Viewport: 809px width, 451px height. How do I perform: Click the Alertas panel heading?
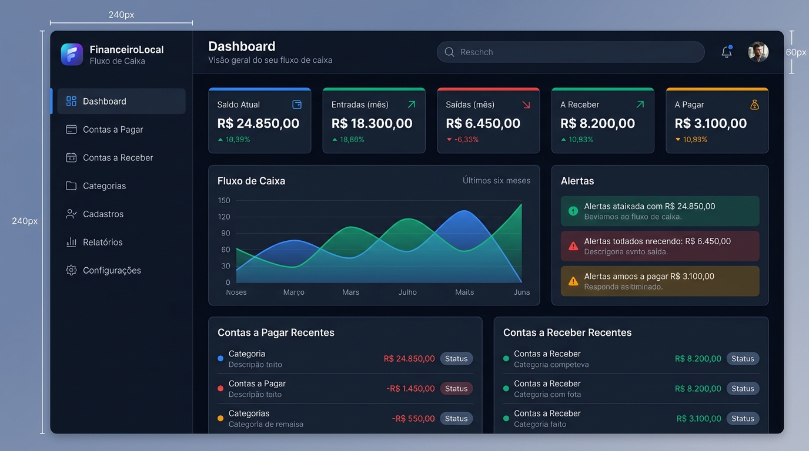click(577, 181)
